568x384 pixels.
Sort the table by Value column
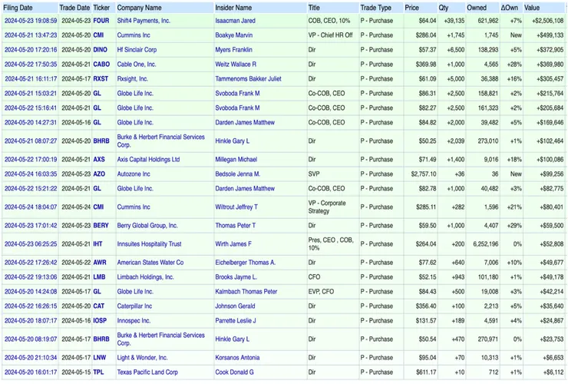click(532, 7)
